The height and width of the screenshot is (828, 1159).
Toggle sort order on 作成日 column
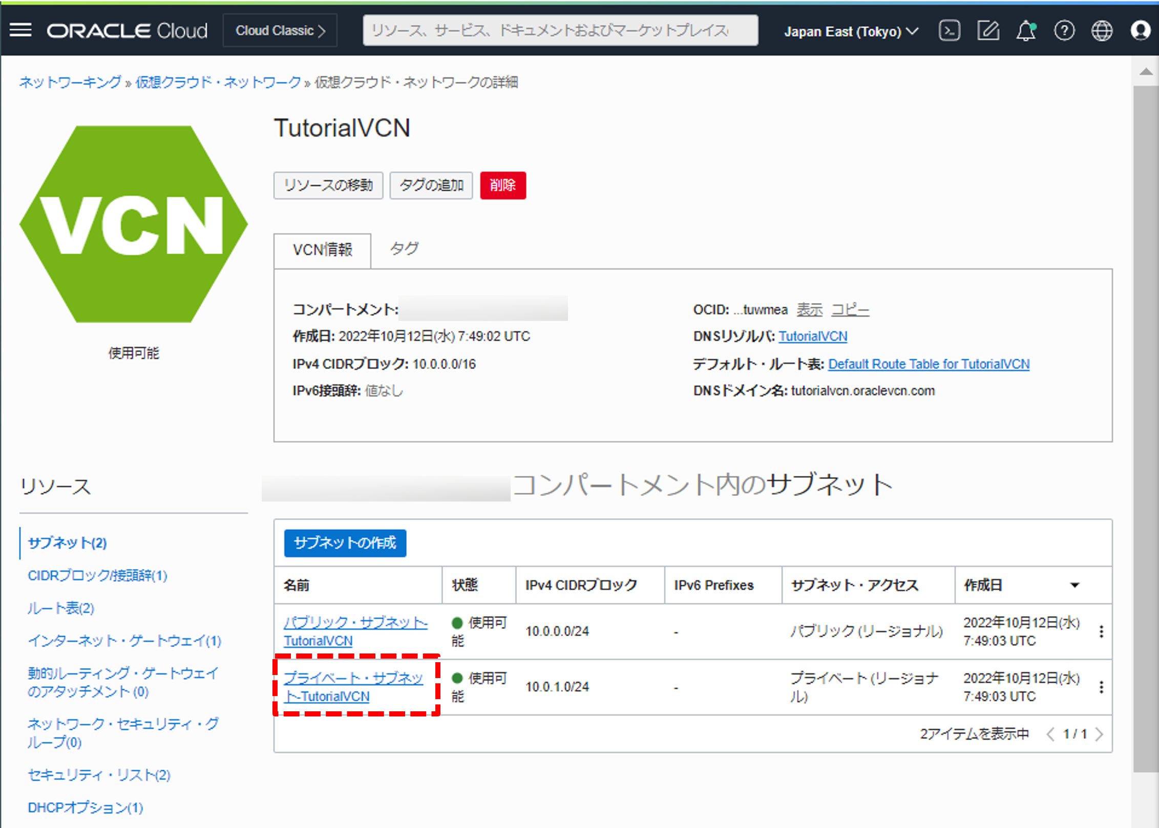1074,585
